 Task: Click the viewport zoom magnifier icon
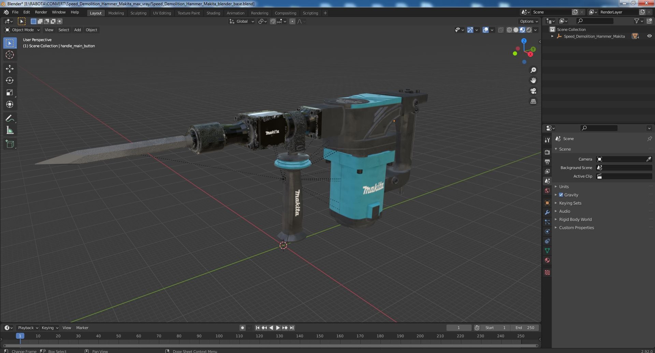(533, 70)
